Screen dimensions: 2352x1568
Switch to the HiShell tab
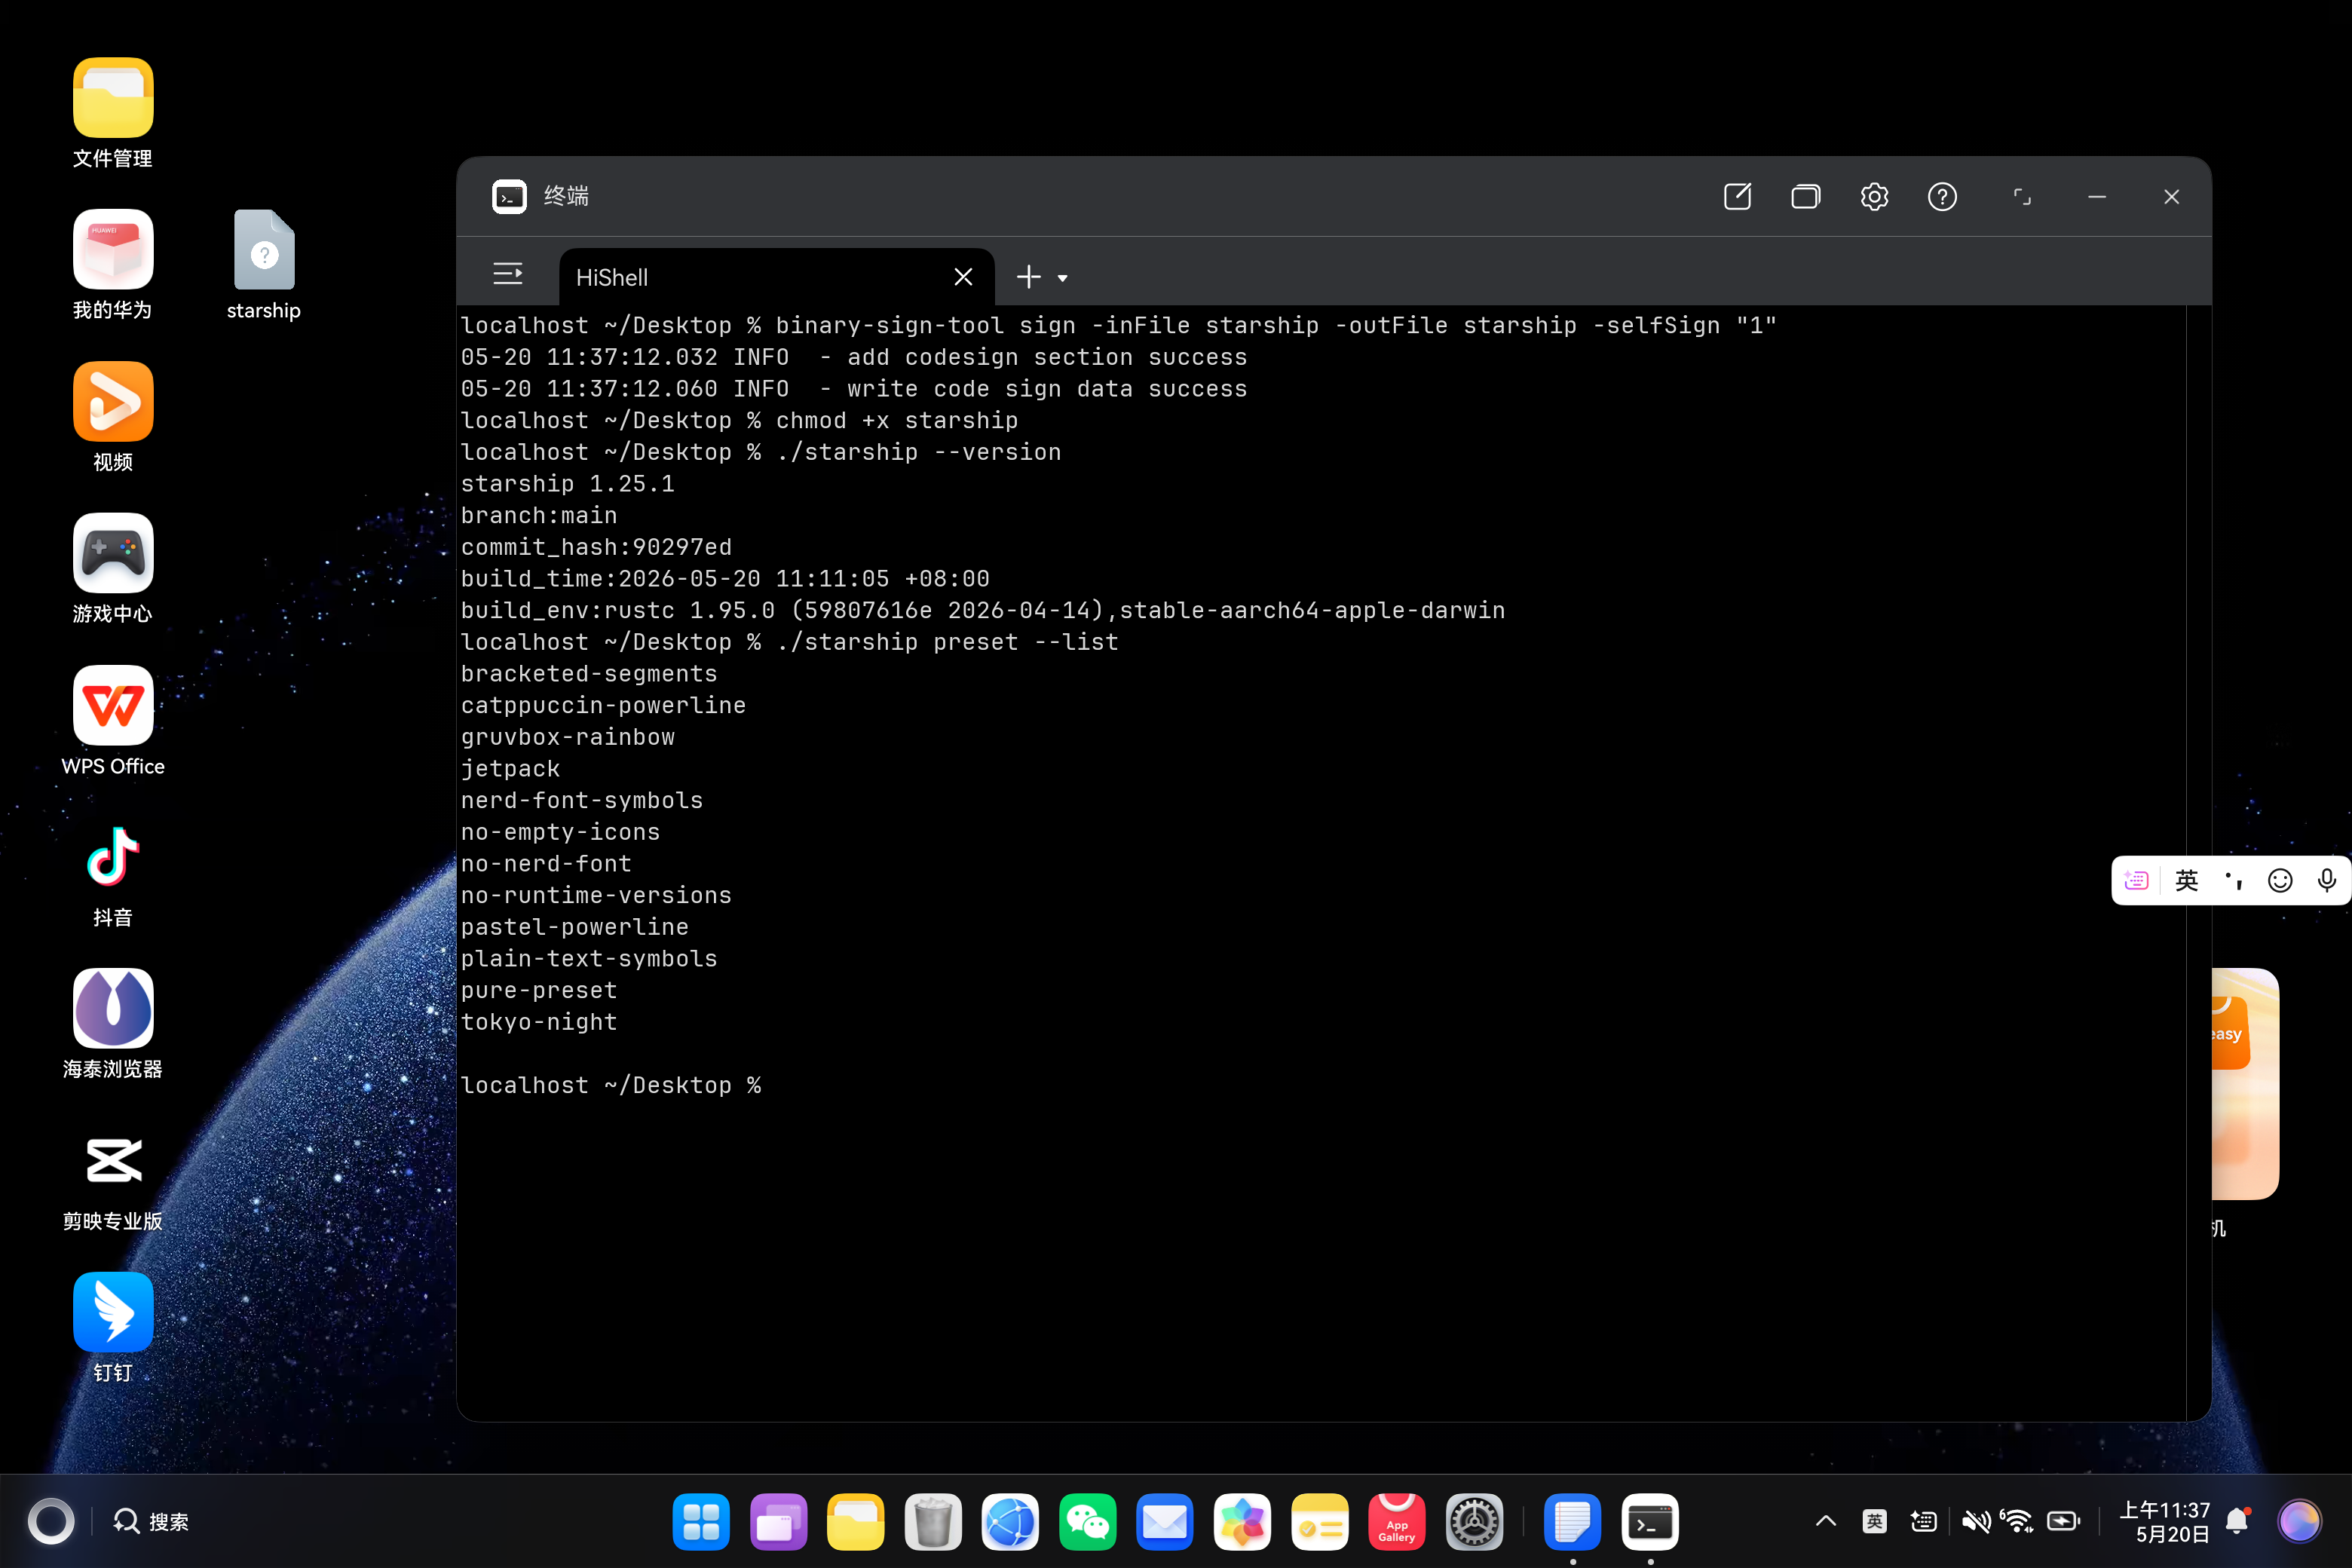776,277
